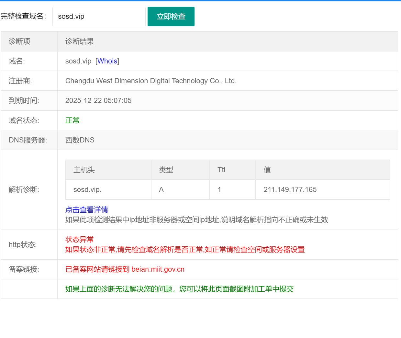Click the red 状态异常 text
The width and height of the screenshot is (401, 338).
click(80, 240)
